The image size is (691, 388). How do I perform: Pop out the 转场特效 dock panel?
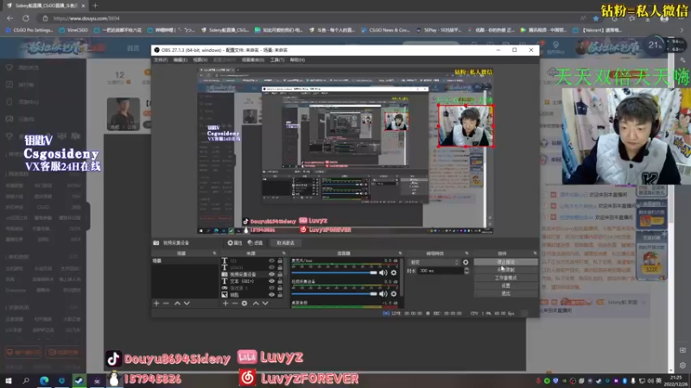click(466, 253)
